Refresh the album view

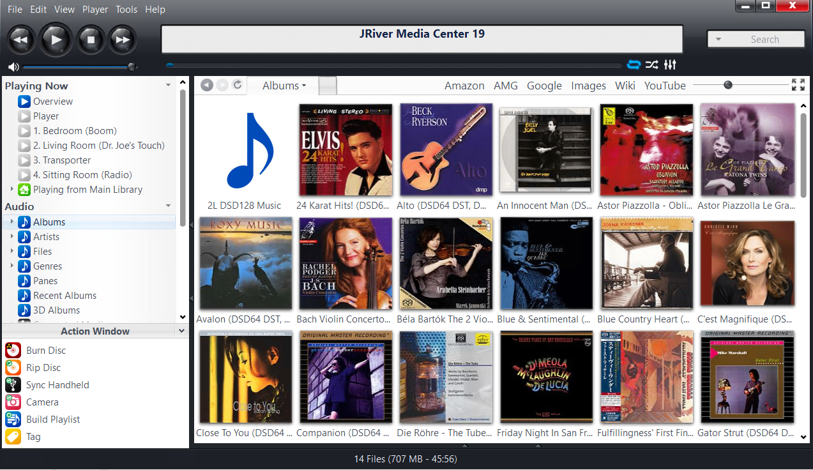pos(238,85)
